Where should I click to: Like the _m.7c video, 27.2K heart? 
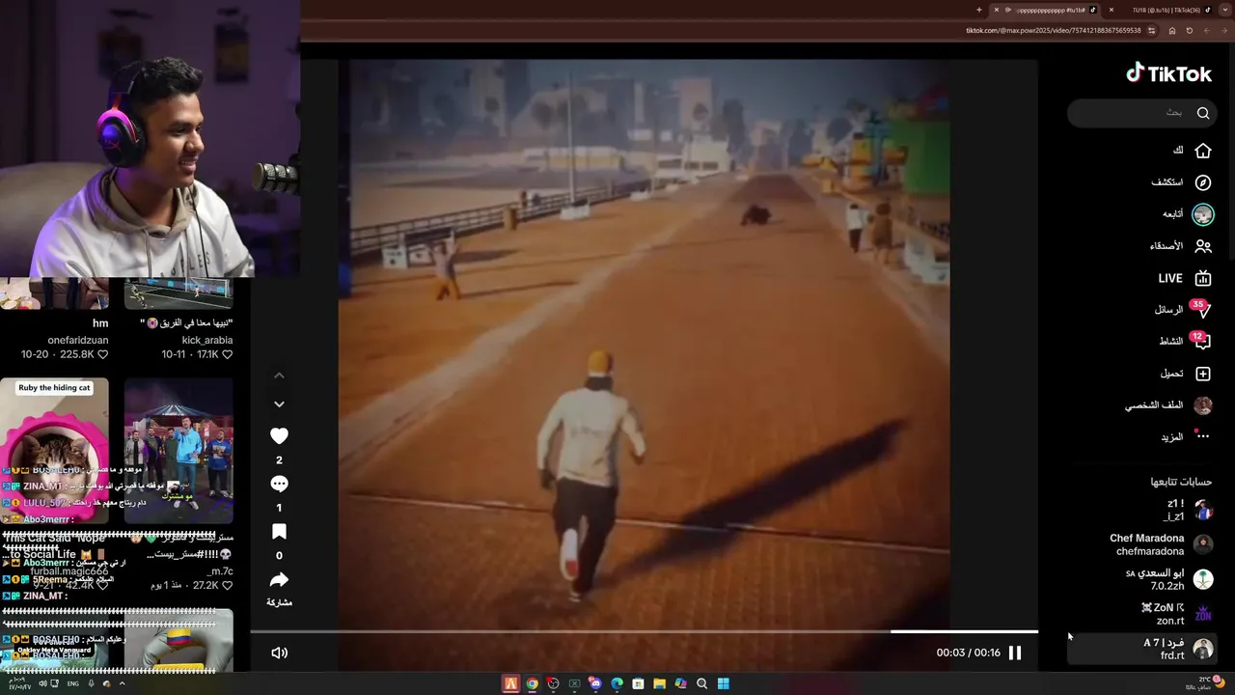(x=228, y=585)
